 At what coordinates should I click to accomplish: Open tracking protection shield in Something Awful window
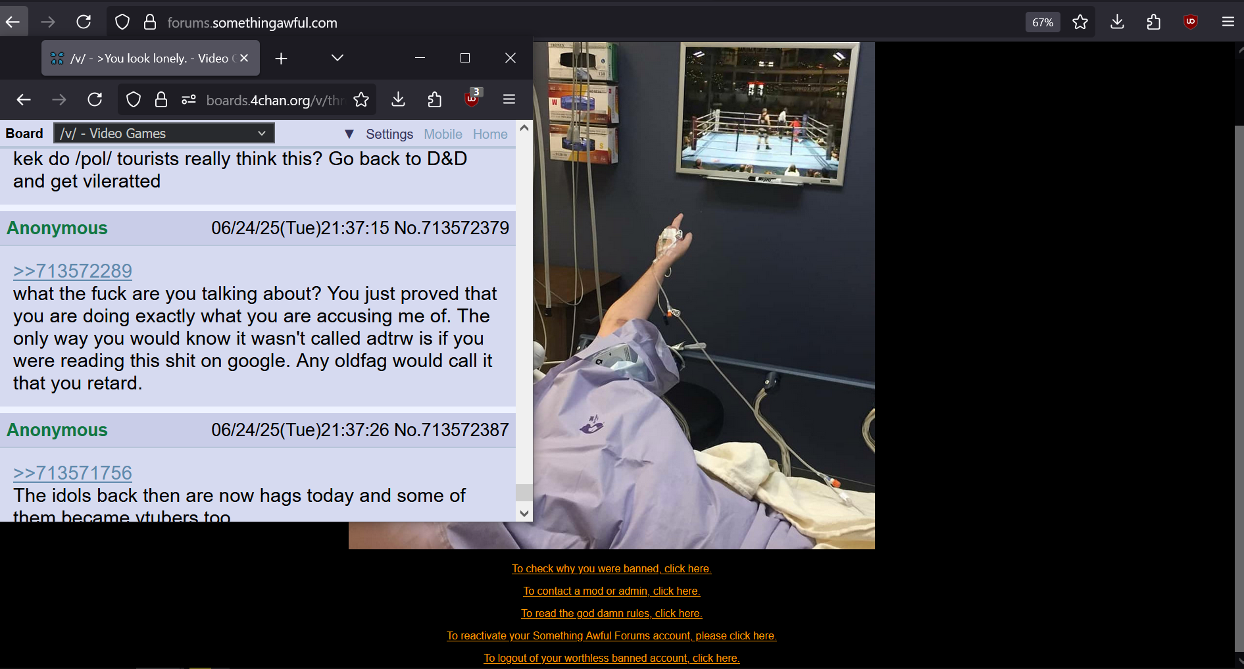122,22
